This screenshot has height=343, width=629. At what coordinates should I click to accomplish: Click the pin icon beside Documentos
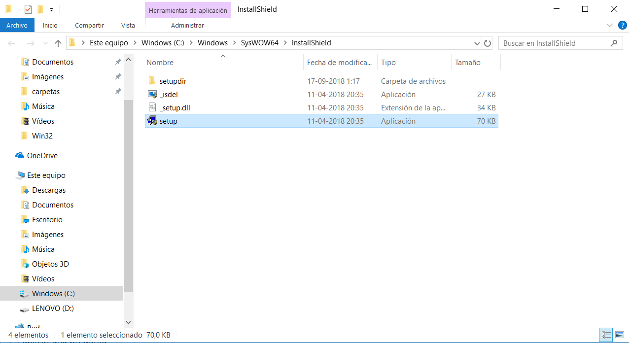coord(118,62)
